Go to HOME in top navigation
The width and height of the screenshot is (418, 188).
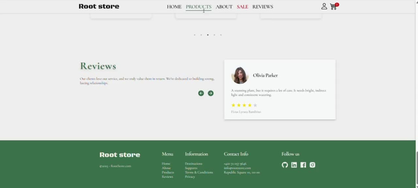[x=174, y=7]
